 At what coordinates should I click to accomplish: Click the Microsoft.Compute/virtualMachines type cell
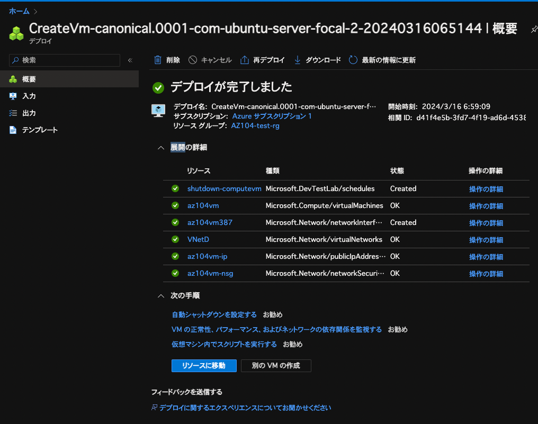tap(324, 205)
